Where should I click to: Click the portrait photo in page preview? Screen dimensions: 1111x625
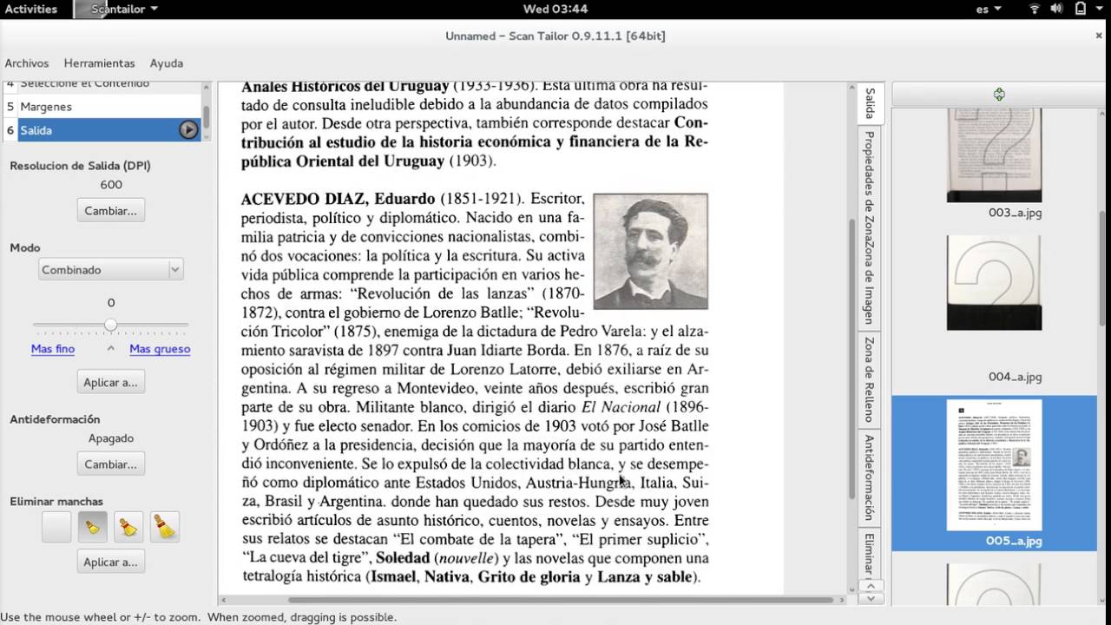pos(651,251)
